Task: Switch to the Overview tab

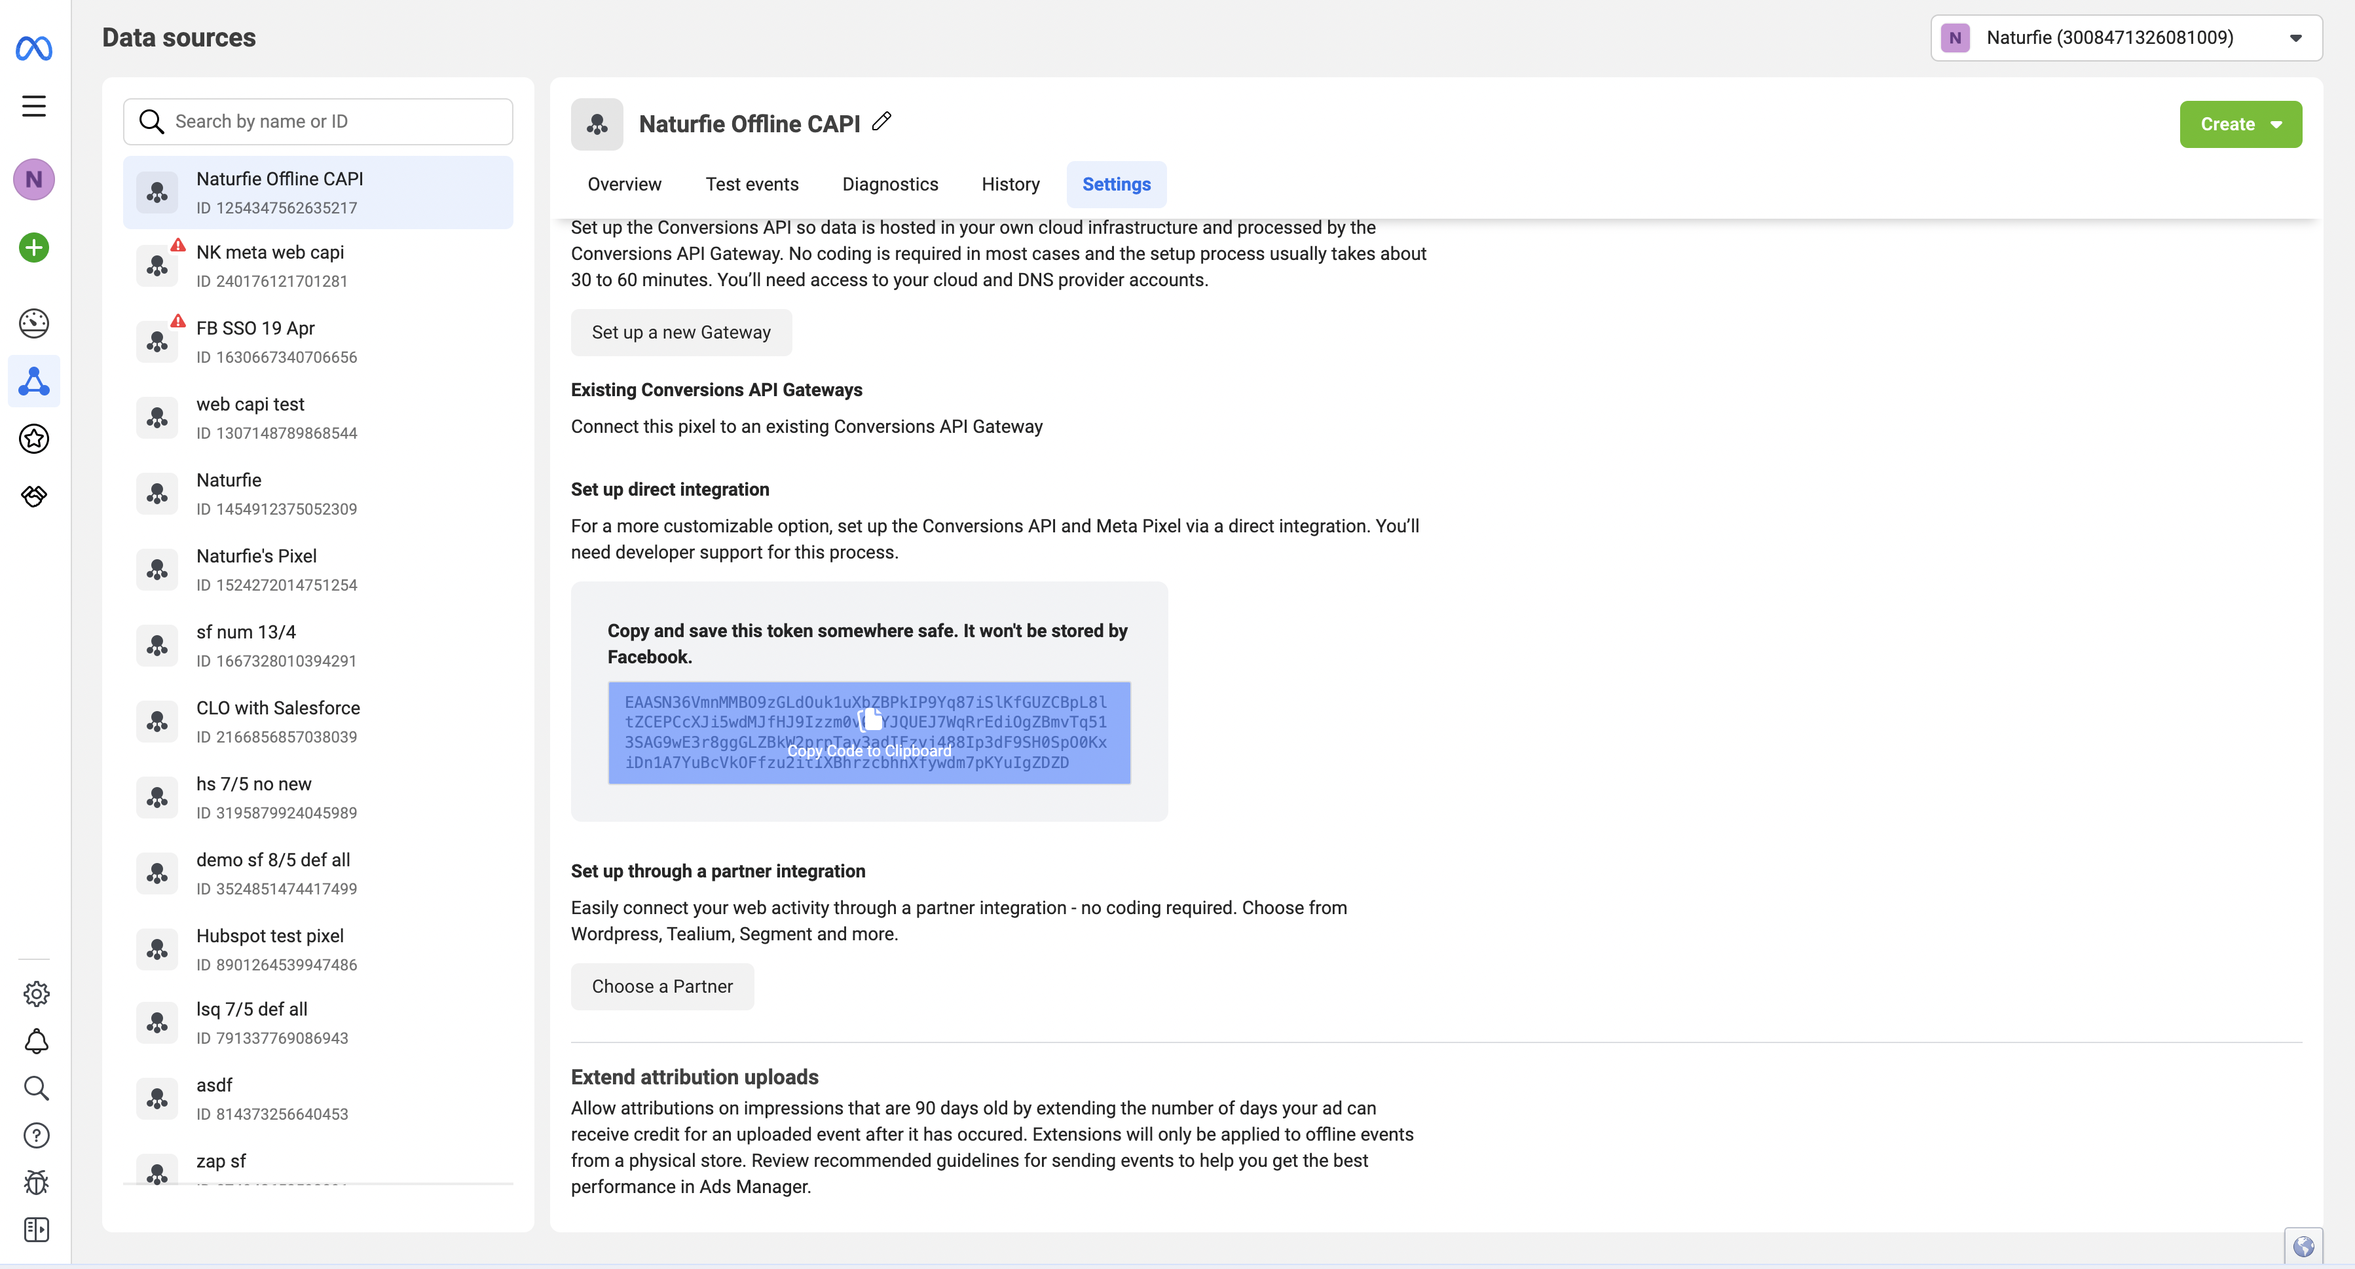Action: (x=624, y=184)
